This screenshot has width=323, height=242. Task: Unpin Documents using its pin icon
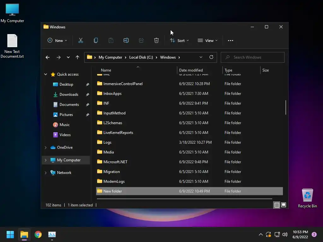click(87, 105)
